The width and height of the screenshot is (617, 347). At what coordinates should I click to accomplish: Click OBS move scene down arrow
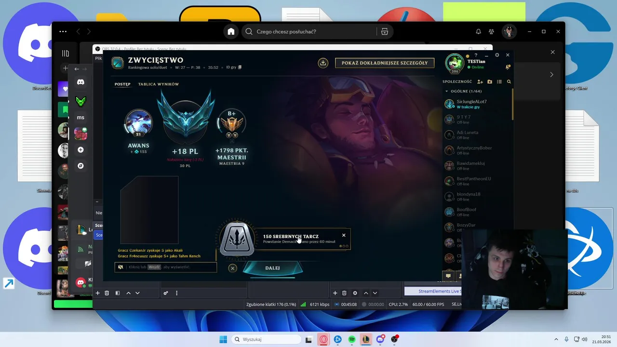coord(137,293)
